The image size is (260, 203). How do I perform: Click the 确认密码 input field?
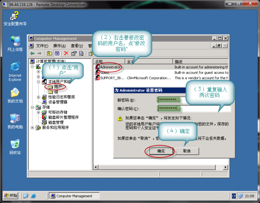pos(194,108)
